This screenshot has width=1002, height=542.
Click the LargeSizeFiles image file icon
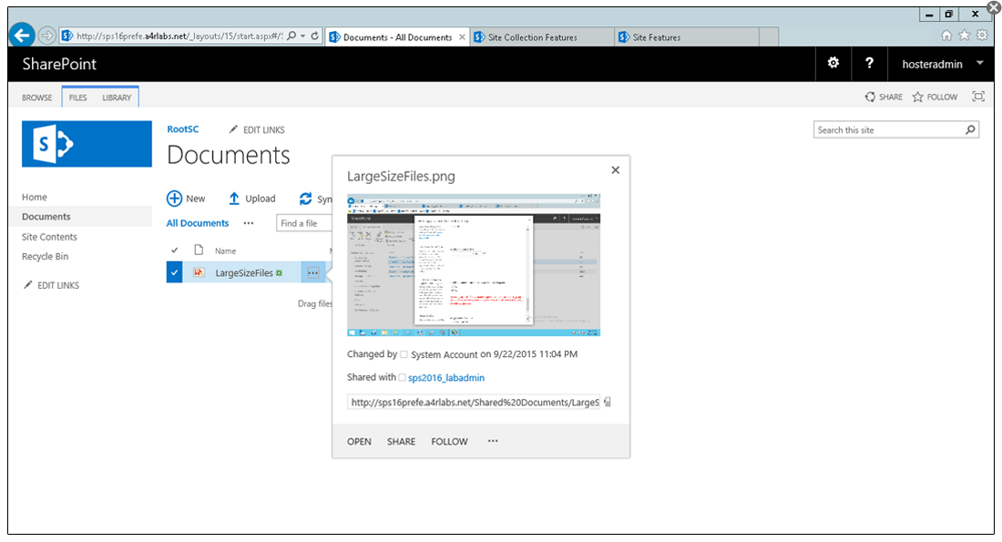pyautogui.click(x=199, y=272)
